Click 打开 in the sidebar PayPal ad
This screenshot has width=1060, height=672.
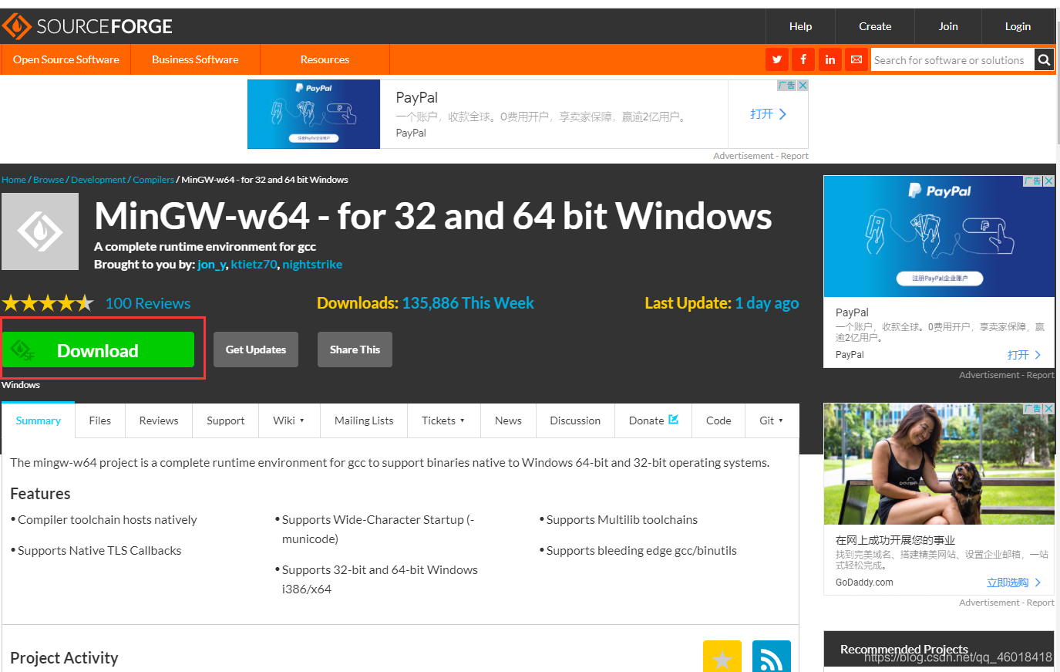[1024, 355]
